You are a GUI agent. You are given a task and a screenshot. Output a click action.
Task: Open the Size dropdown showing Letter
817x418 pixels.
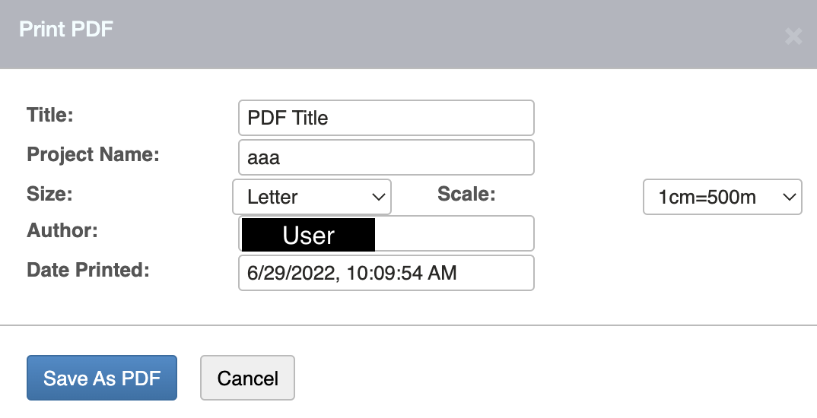[x=311, y=197]
